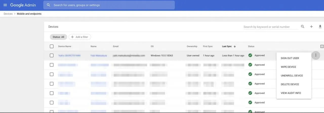Select Sign Out User menu entry

pos(290,58)
